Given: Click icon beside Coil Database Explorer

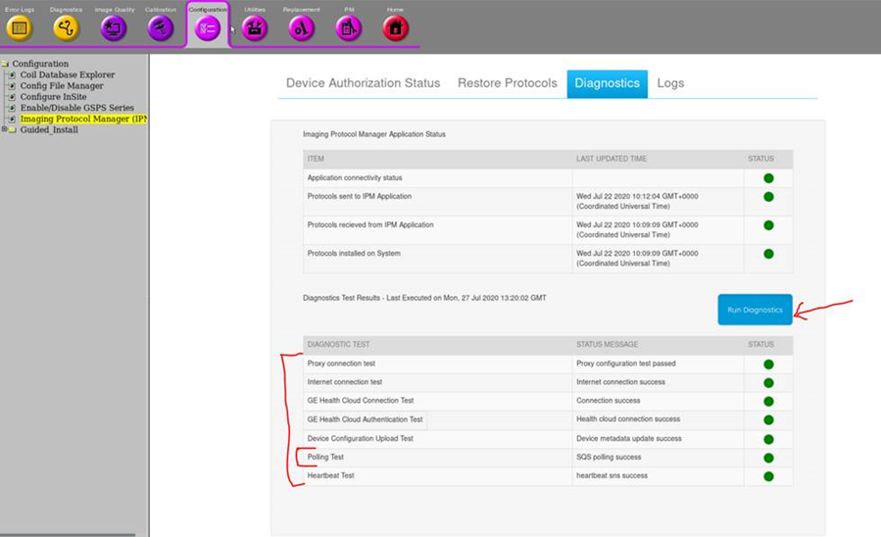Looking at the screenshot, I should coord(12,74).
